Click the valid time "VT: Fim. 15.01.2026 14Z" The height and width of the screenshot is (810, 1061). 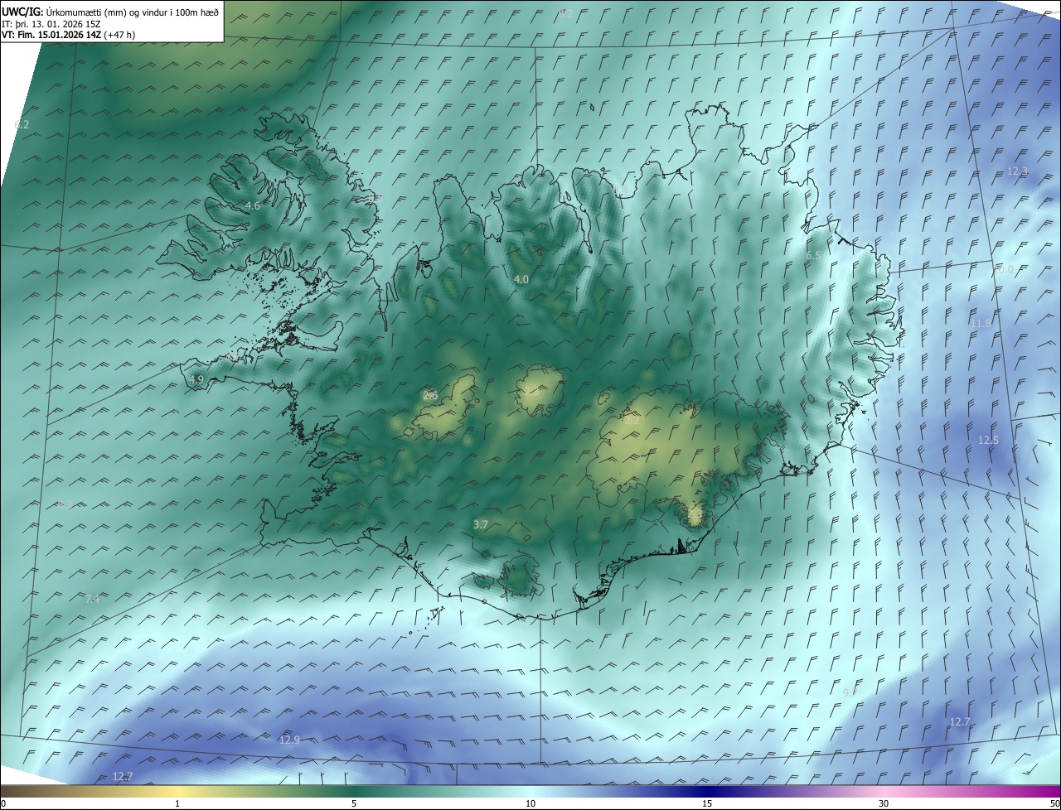point(51,35)
